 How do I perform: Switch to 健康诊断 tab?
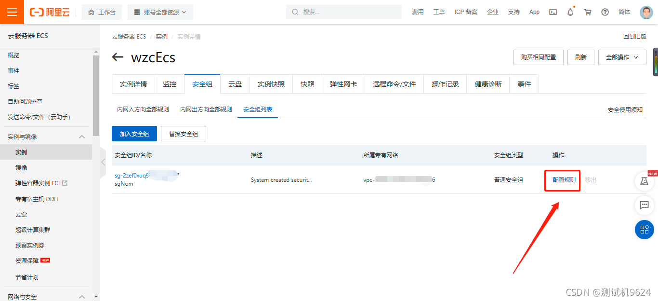click(488, 84)
